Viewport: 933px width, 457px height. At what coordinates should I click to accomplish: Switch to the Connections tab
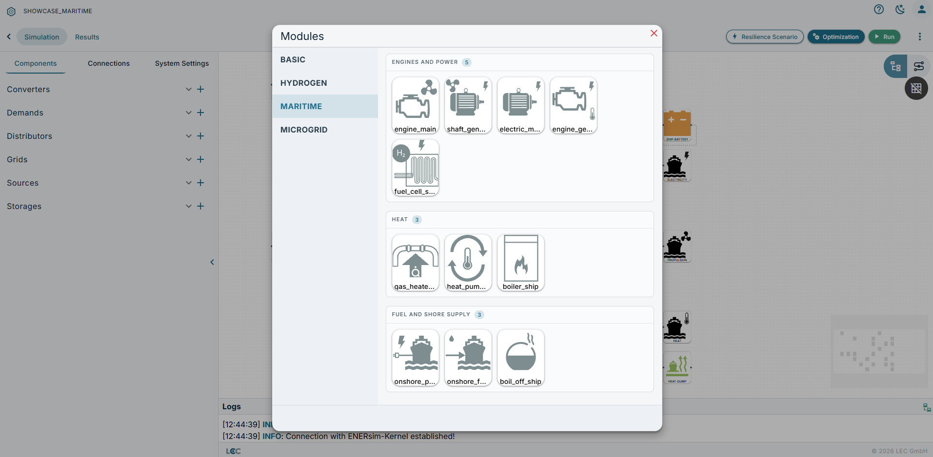(x=109, y=63)
